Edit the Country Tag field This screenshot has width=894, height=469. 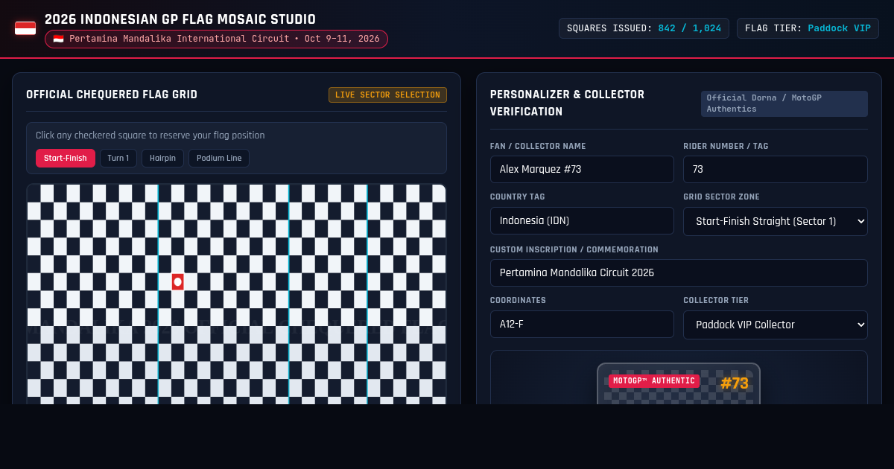(582, 221)
